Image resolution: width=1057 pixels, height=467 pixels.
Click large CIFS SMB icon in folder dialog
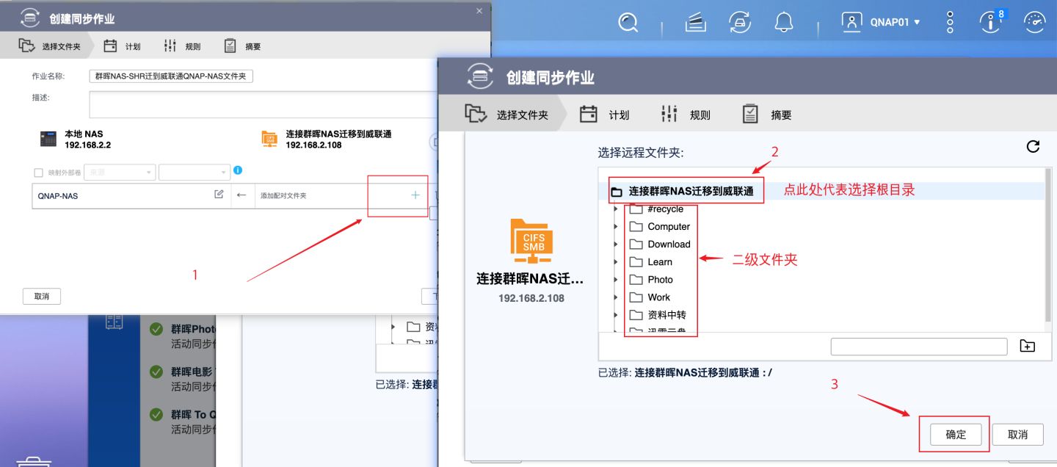coord(531,242)
